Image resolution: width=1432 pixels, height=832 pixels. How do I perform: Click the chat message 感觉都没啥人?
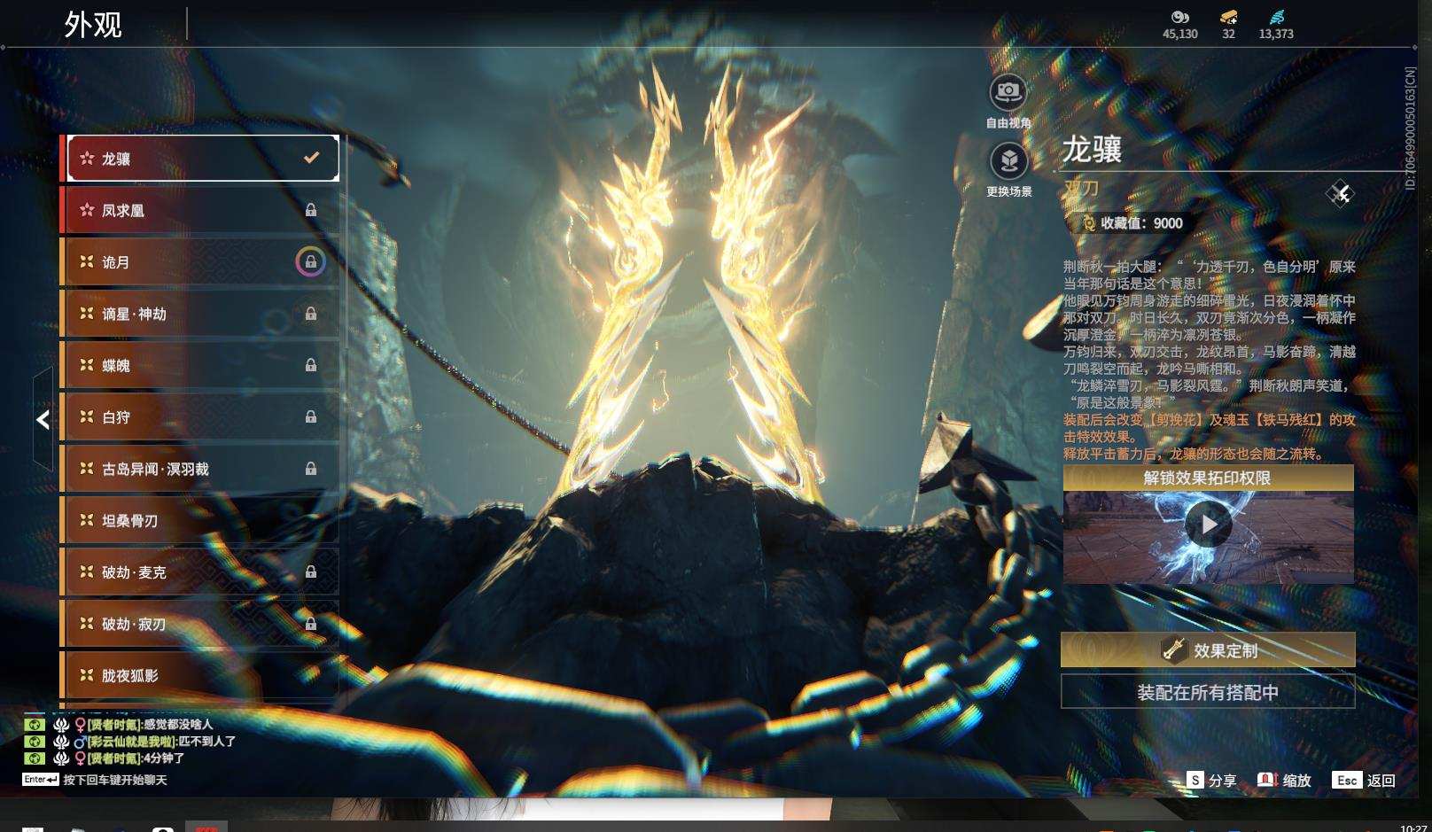(x=178, y=725)
